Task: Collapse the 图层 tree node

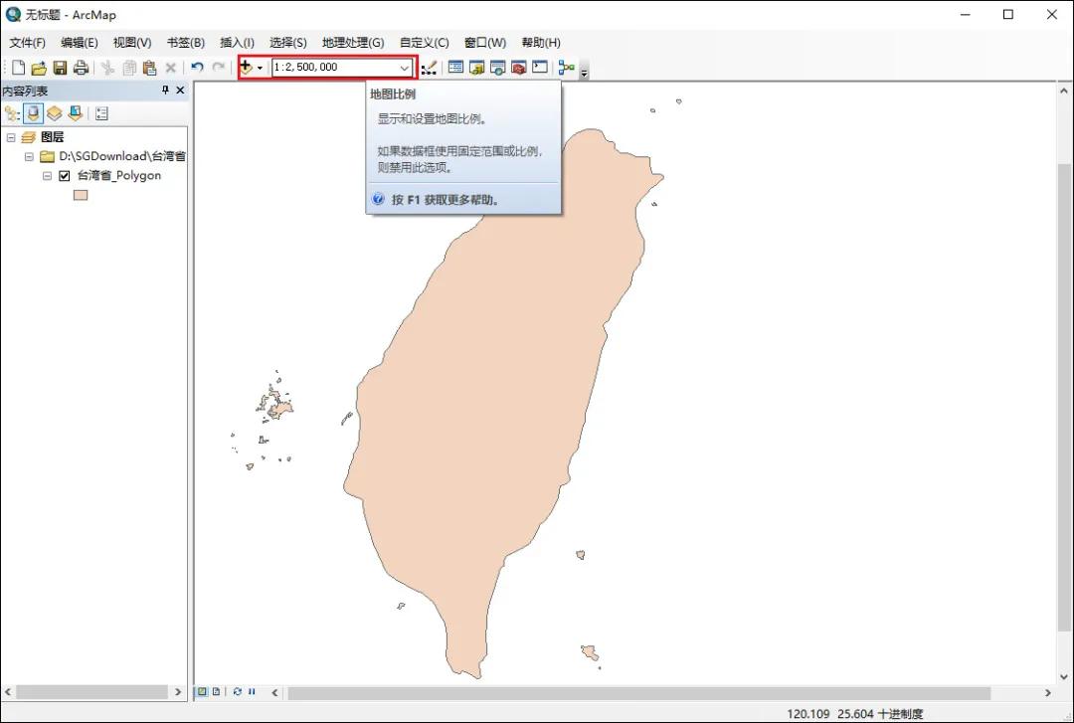Action: (x=10, y=136)
